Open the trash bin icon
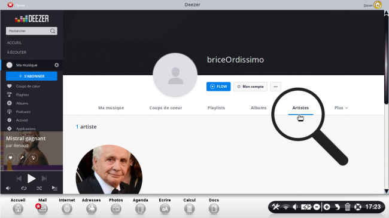This screenshot has width=389, height=218. pos(348,207)
